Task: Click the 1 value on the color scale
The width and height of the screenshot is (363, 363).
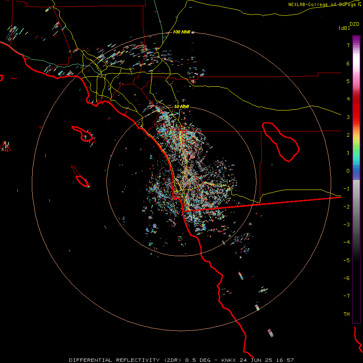Action: (x=348, y=153)
